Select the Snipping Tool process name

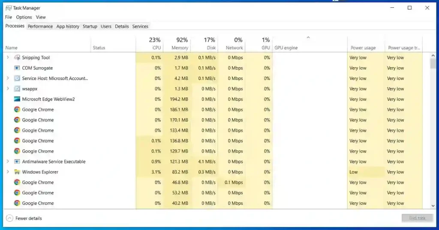click(x=36, y=57)
